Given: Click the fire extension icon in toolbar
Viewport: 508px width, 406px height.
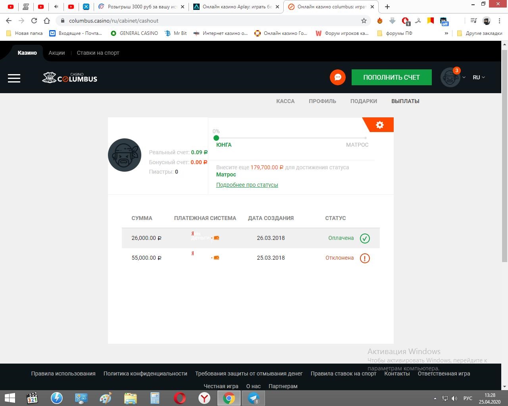Looking at the screenshot, I should coord(380,21).
